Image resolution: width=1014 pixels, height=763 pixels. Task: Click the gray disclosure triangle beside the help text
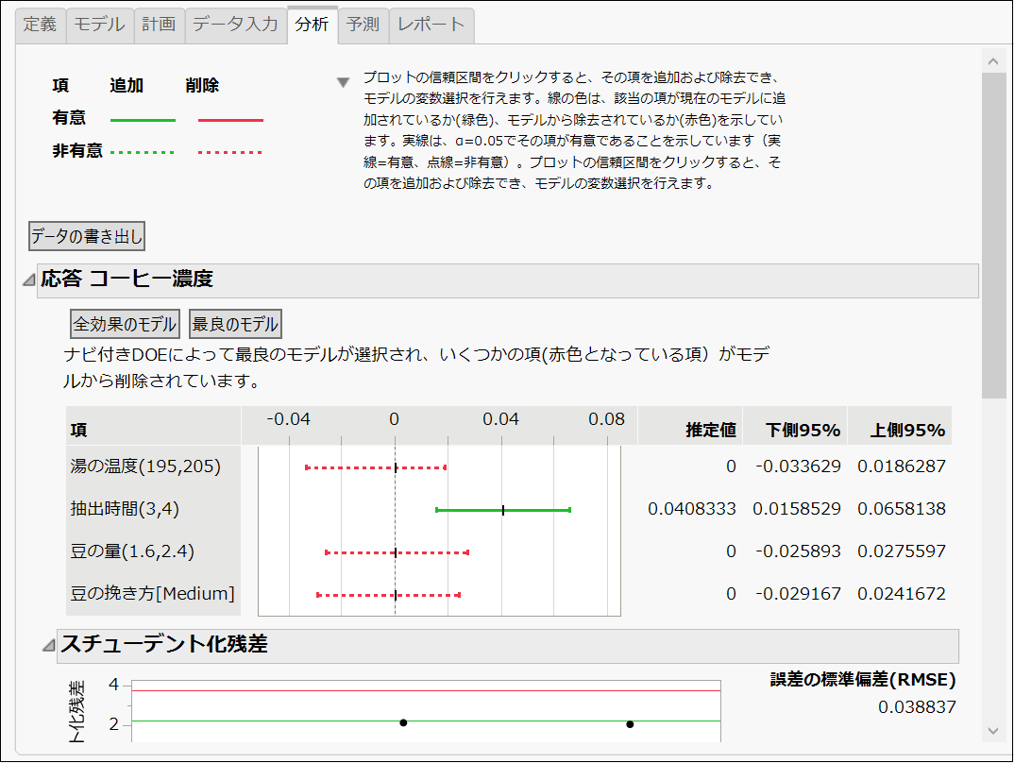[344, 81]
